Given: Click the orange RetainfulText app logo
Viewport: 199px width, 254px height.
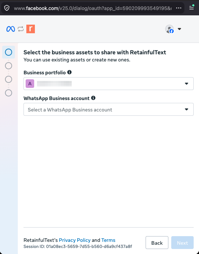Looking at the screenshot, I should coord(31,29).
